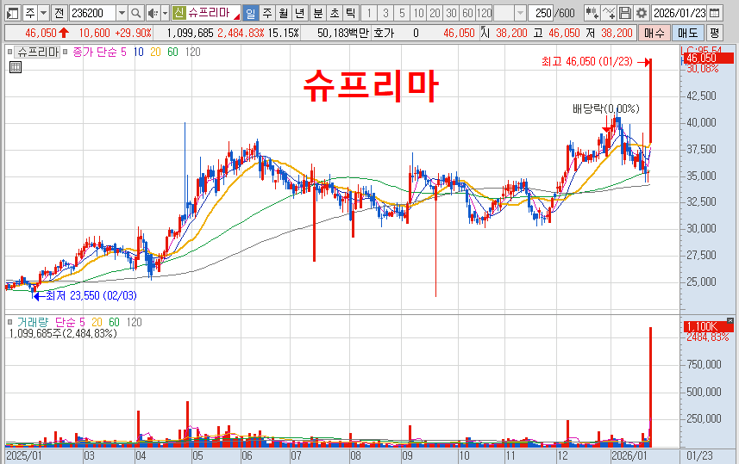Screen dimensions: 739x464
Task: Open the 주 market type dropdown
Action: 43,13
